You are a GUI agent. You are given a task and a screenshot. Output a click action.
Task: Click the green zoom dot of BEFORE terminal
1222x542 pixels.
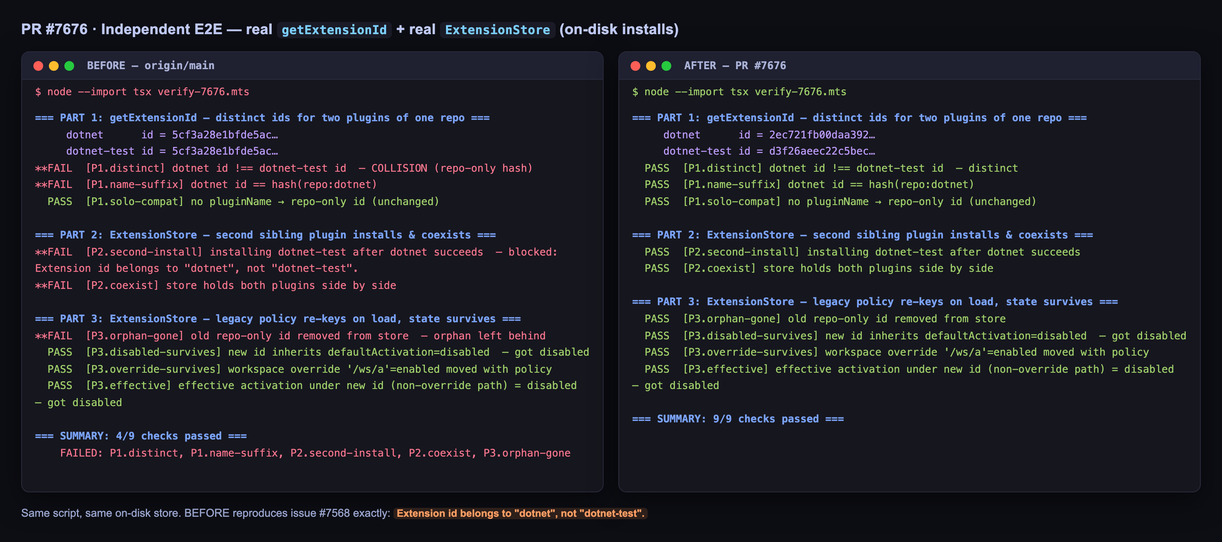click(69, 66)
